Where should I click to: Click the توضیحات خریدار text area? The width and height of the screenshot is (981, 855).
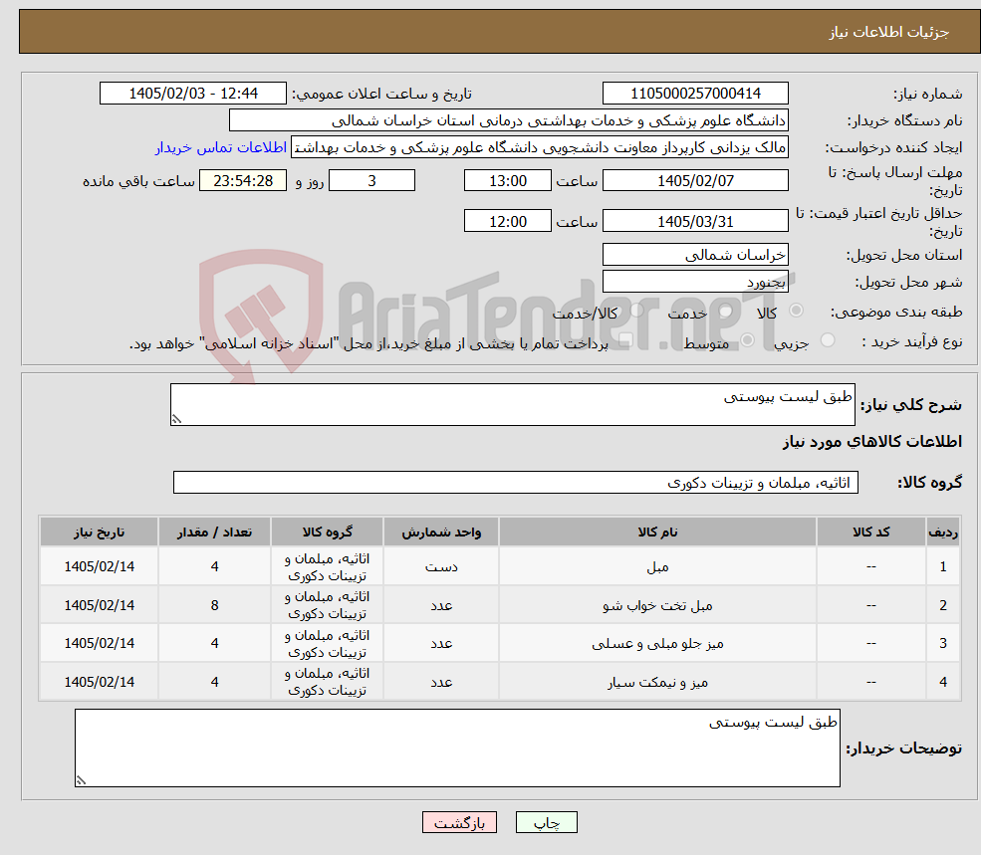[457, 748]
